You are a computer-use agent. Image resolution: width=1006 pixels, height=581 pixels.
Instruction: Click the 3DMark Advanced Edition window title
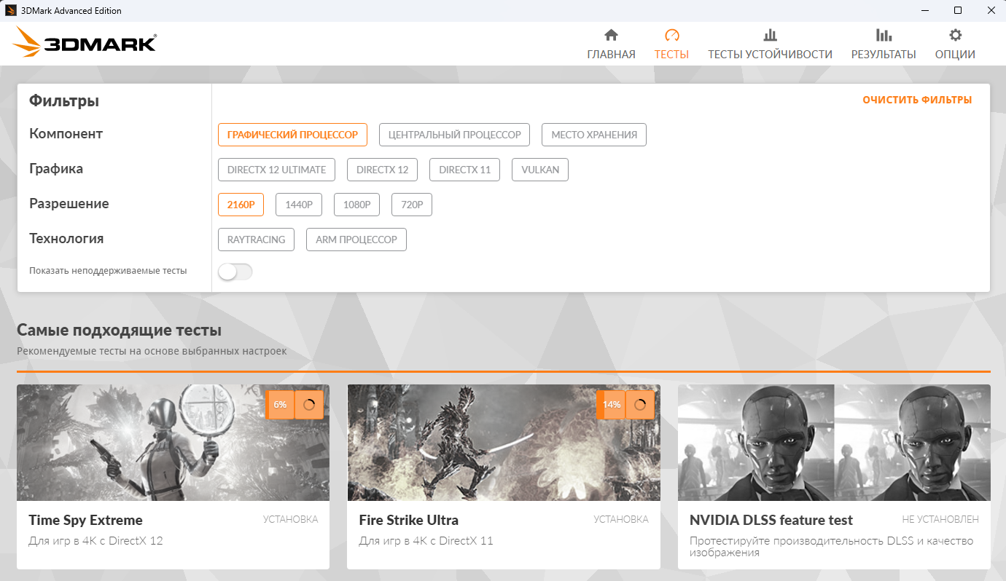(x=73, y=11)
